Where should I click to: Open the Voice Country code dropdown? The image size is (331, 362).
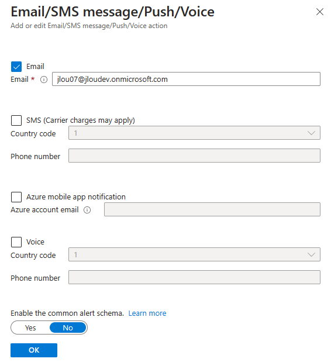tap(194, 254)
